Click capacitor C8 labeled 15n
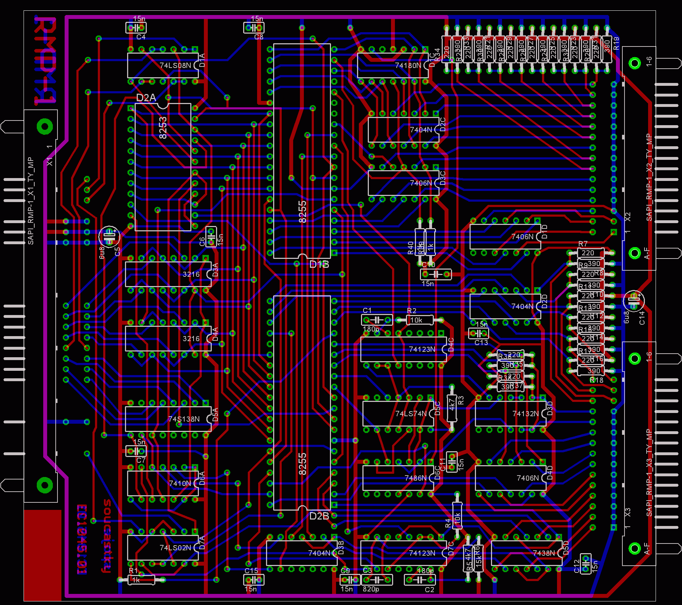This screenshot has height=605, width=682. (x=254, y=28)
